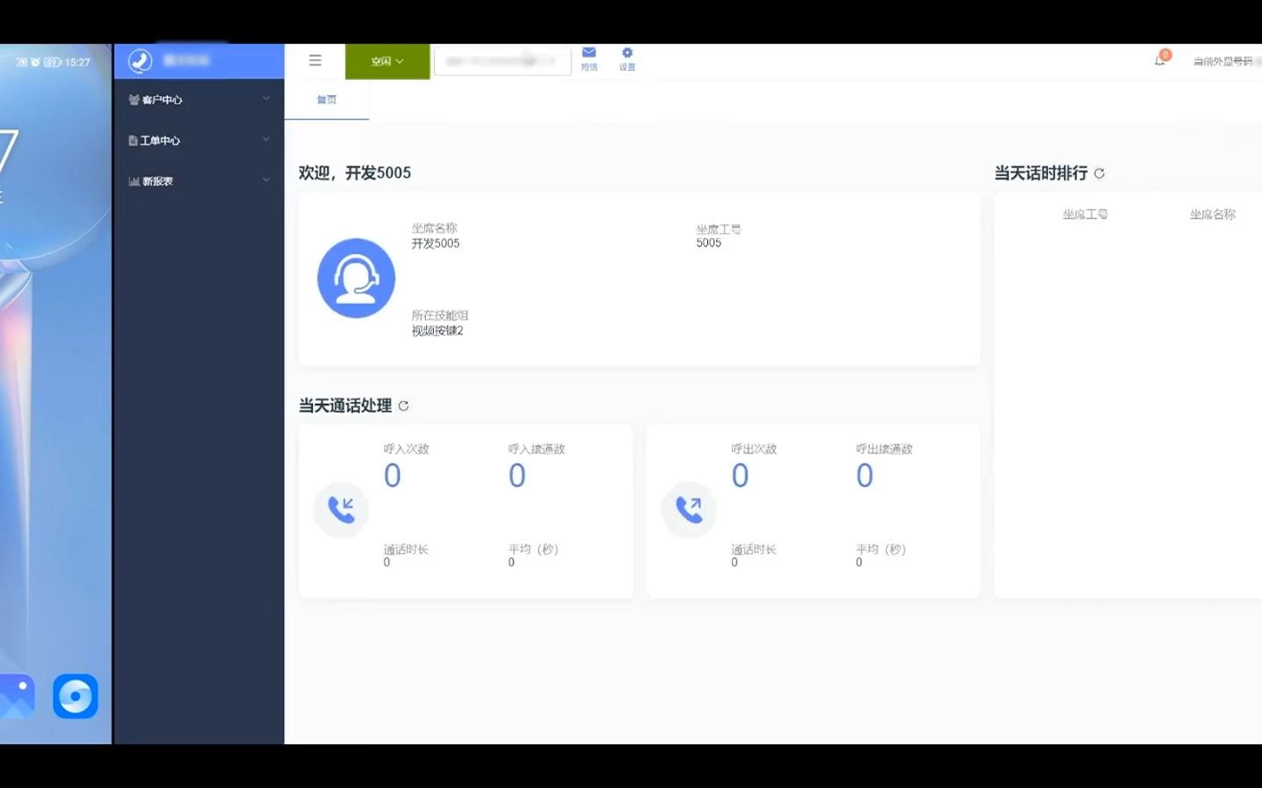Switch to the 首页 tab

(x=327, y=100)
